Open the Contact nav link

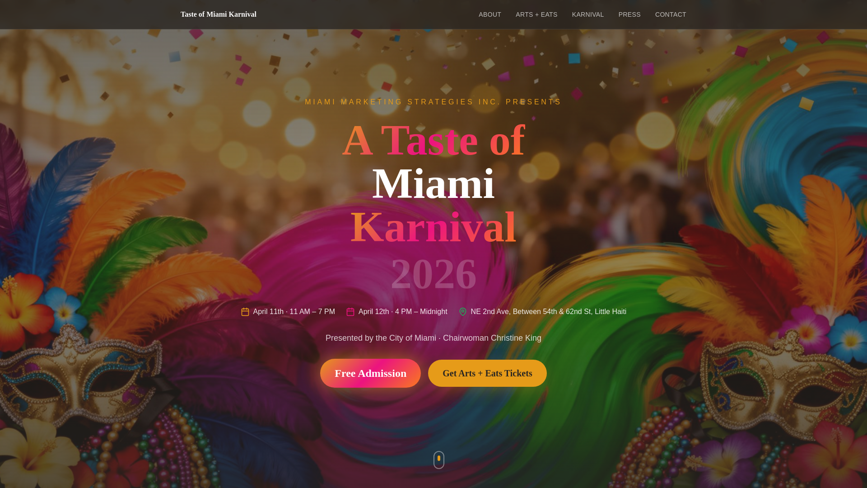671,14
